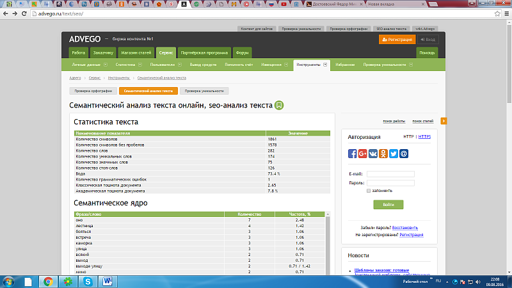Log in with the Facebook icon
This screenshot has width=512, height=288.
(x=353, y=154)
